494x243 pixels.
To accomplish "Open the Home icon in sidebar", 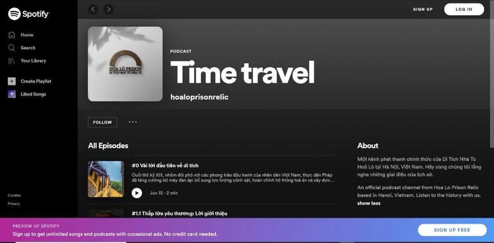I will pyautogui.click(x=12, y=35).
